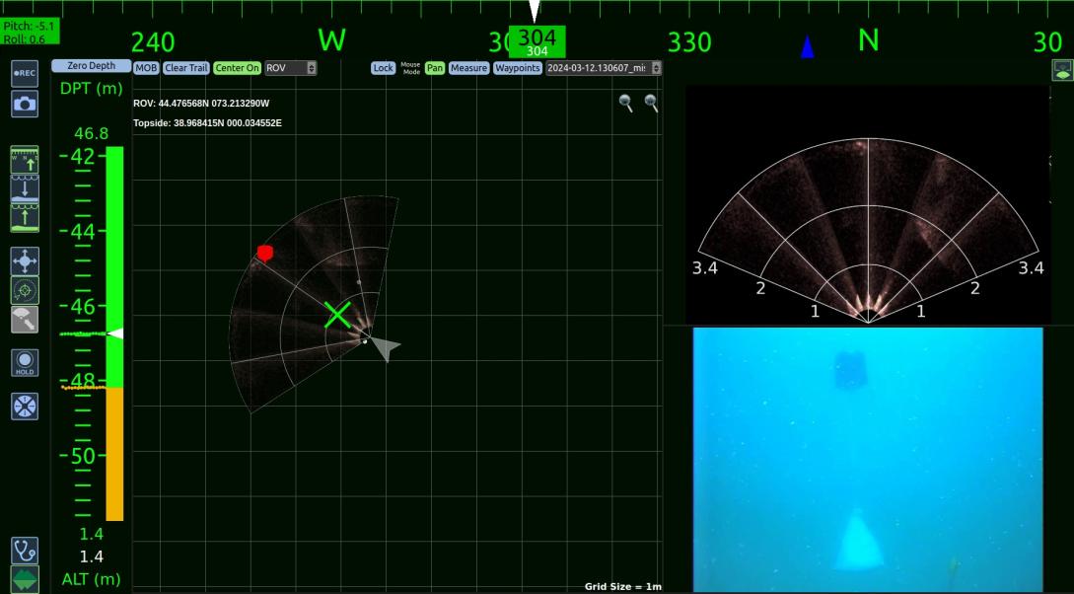Enable Pan mouse mode

pos(434,68)
